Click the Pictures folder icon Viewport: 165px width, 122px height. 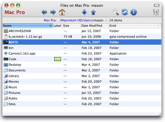click(x=6, y=93)
